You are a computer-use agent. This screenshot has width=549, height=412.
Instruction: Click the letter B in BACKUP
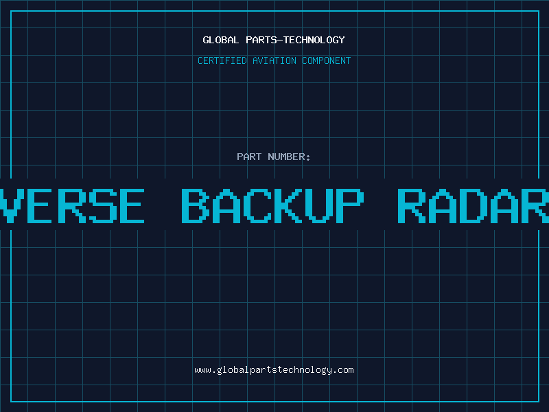195,205
